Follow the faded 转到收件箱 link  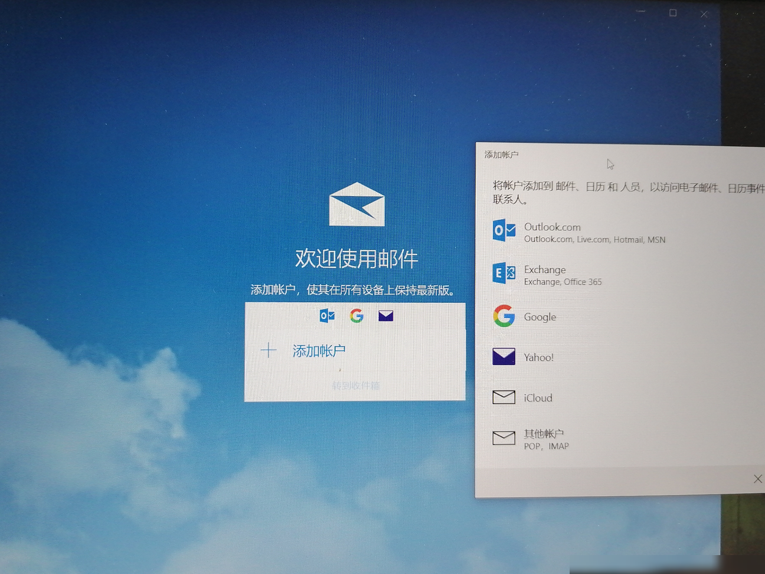355,386
